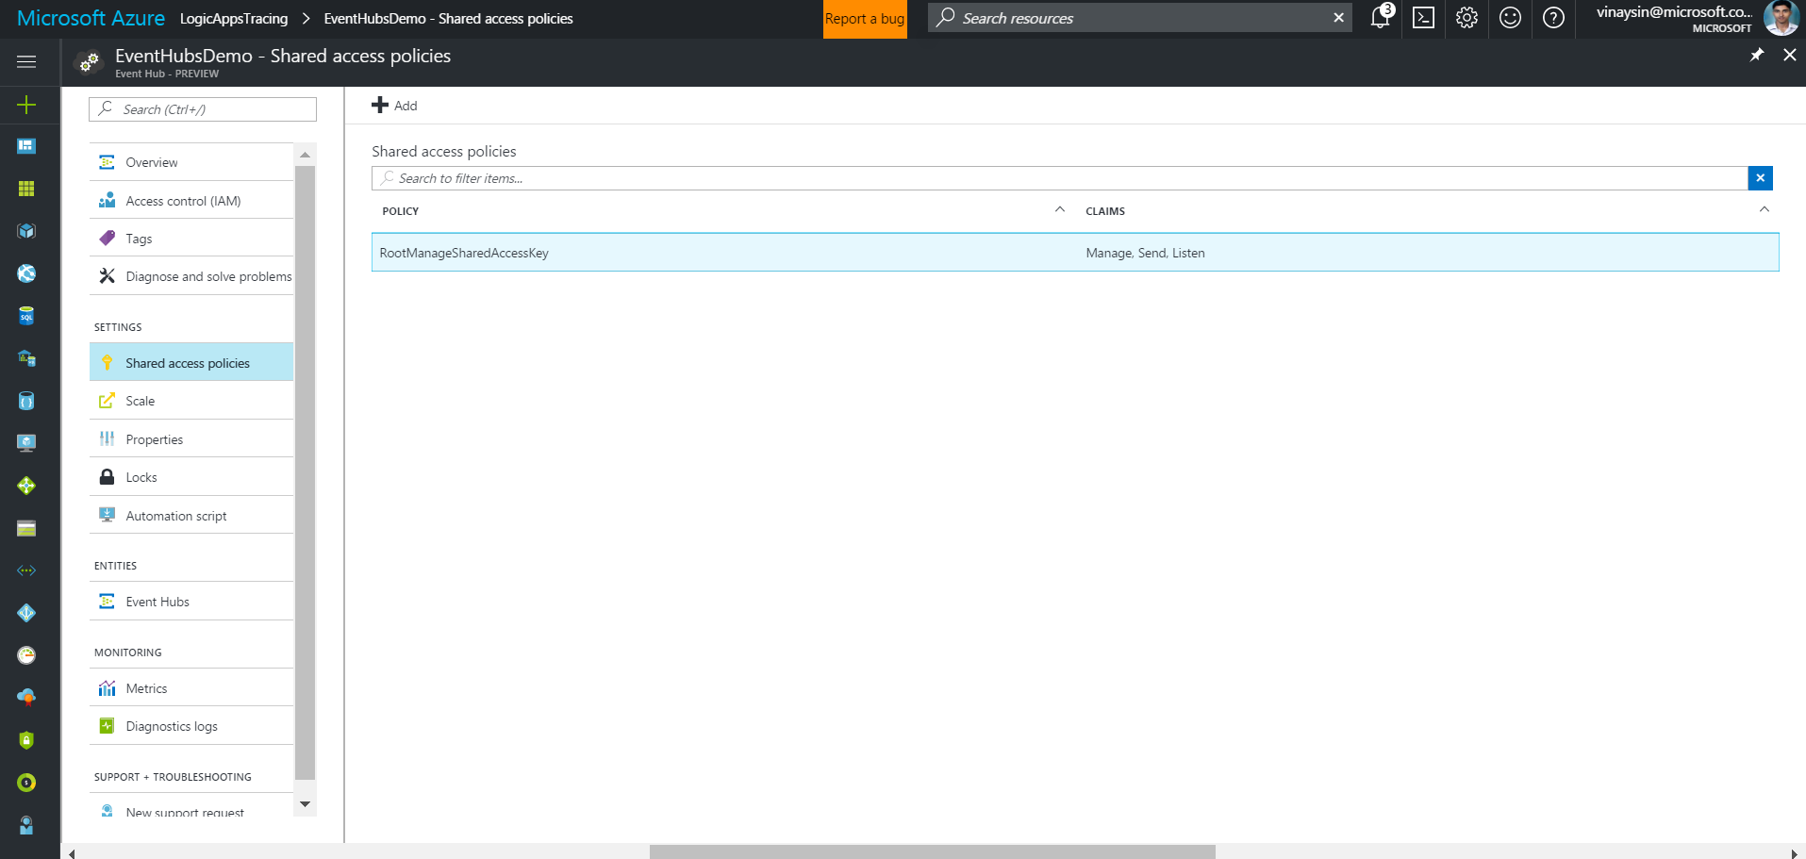Open help question mark icon
The image size is (1806, 859).
coord(1553,18)
